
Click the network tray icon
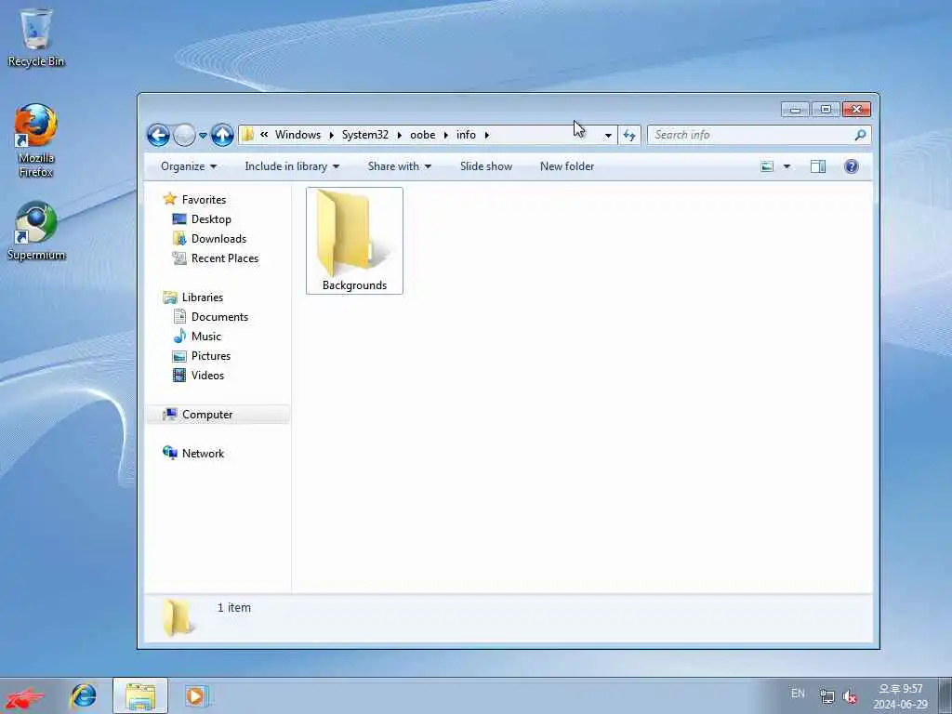tap(826, 695)
